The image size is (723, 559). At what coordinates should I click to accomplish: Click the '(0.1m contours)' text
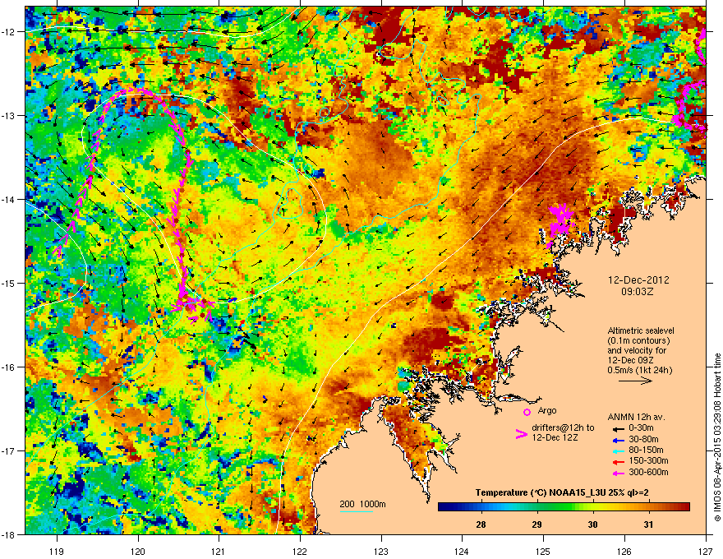coord(638,340)
